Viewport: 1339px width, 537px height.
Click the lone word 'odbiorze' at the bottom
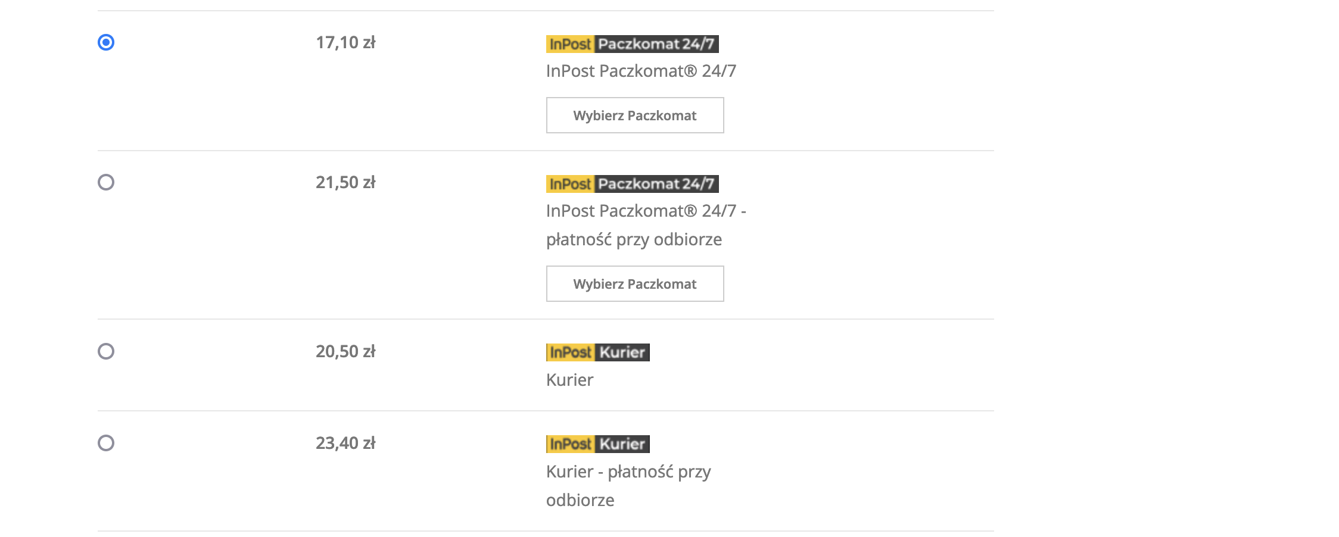pos(580,501)
